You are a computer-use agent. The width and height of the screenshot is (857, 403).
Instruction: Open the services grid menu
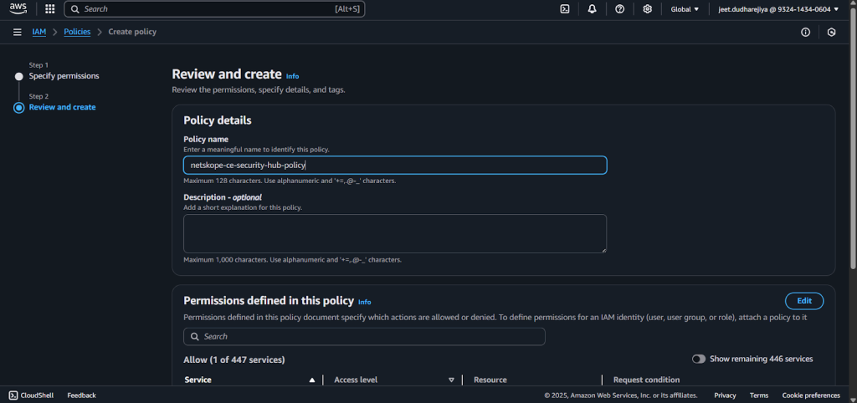click(x=49, y=8)
